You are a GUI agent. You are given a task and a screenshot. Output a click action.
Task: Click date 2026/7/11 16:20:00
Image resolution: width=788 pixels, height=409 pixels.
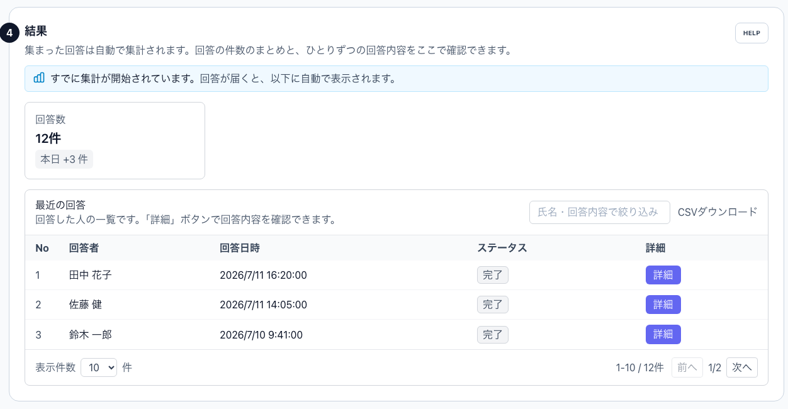pyautogui.click(x=263, y=275)
